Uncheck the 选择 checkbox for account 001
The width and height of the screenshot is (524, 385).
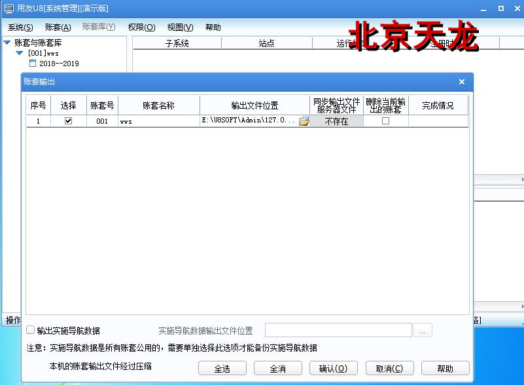pos(68,120)
